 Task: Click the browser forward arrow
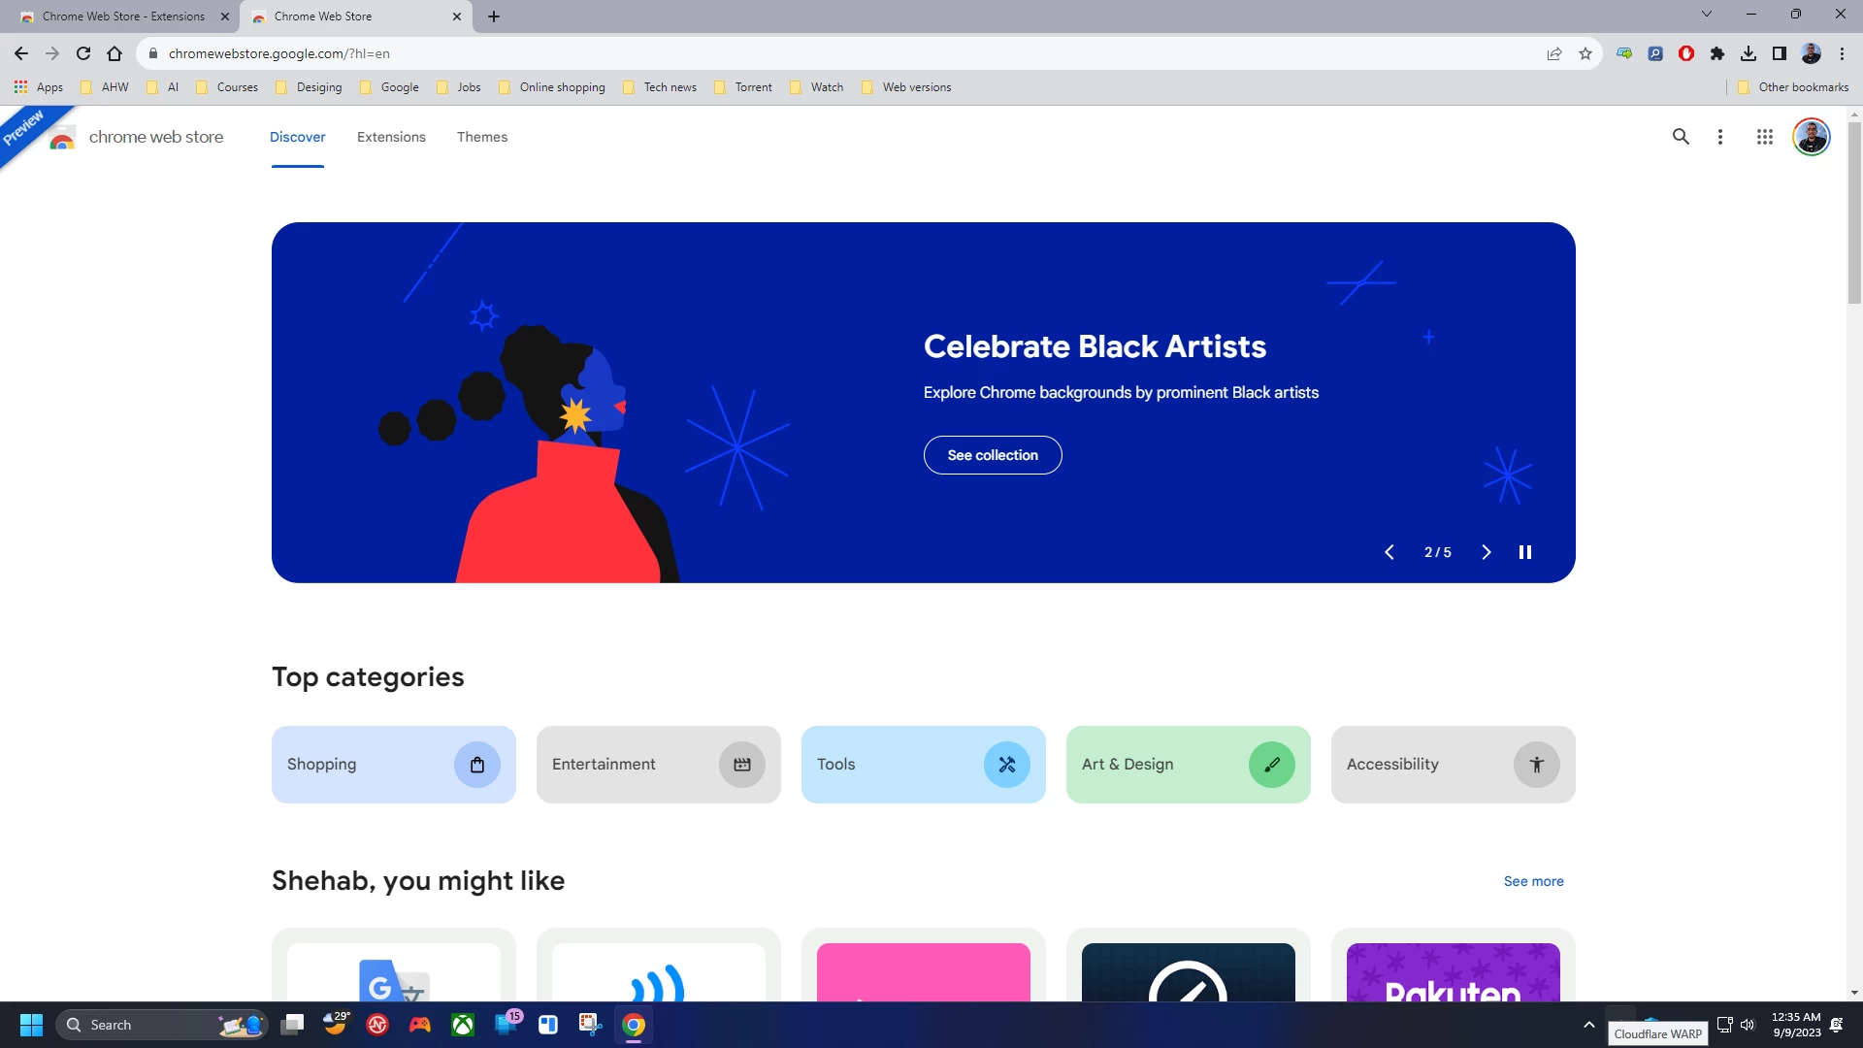pyautogui.click(x=52, y=53)
